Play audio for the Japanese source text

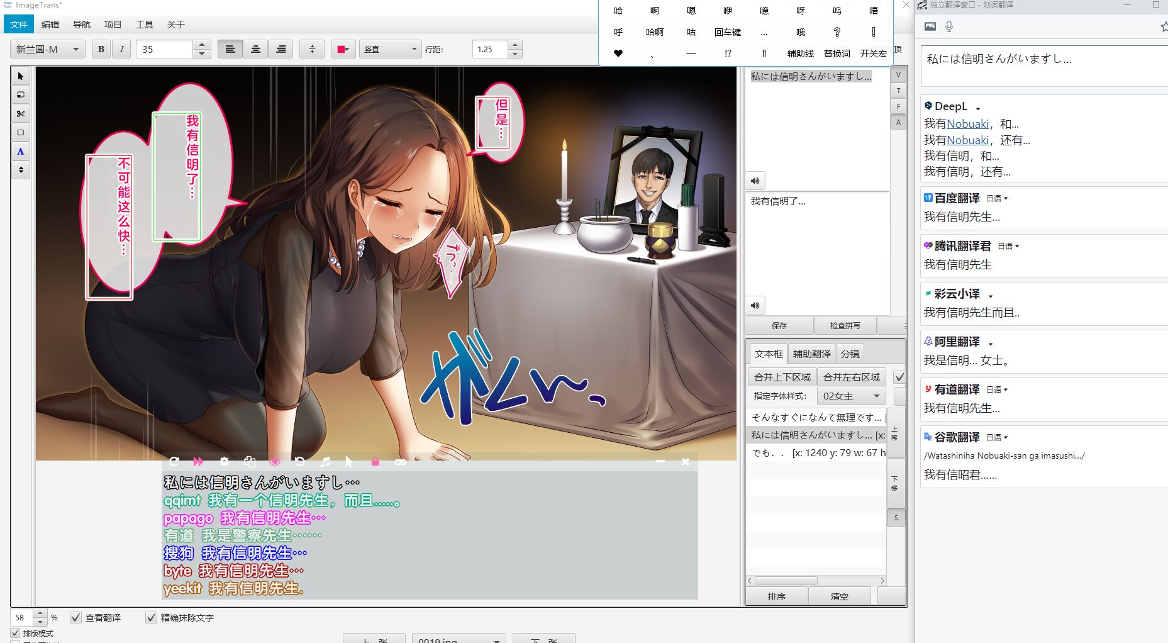(x=755, y=181)
